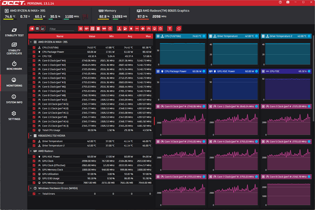Select the GPU Memory Usage row
The width and height of the screenshot is (315, 210).
coord(91,182)
